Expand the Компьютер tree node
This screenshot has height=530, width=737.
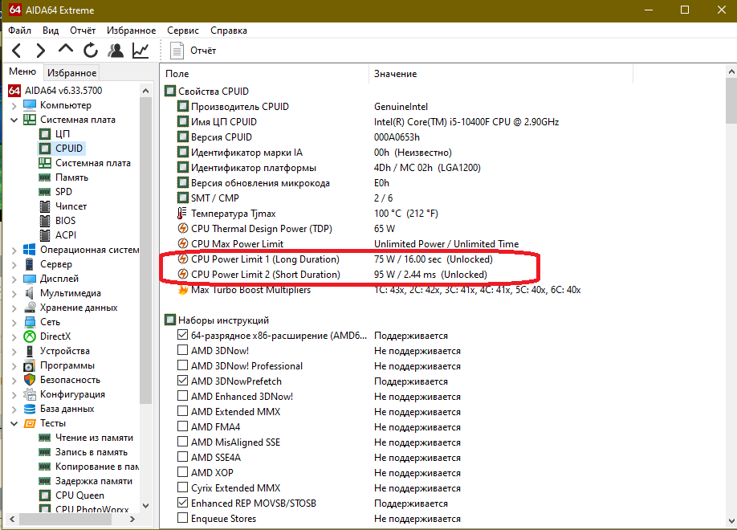click(x=14, y=105)
